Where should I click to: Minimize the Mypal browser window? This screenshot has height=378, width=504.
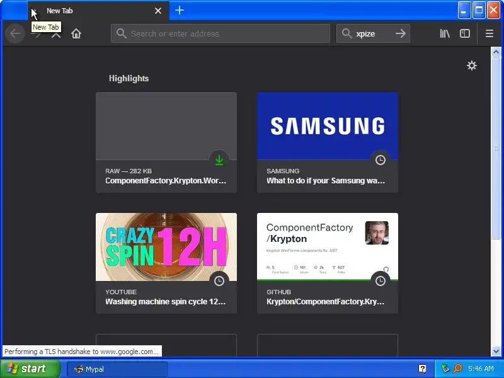coord(464,10)
